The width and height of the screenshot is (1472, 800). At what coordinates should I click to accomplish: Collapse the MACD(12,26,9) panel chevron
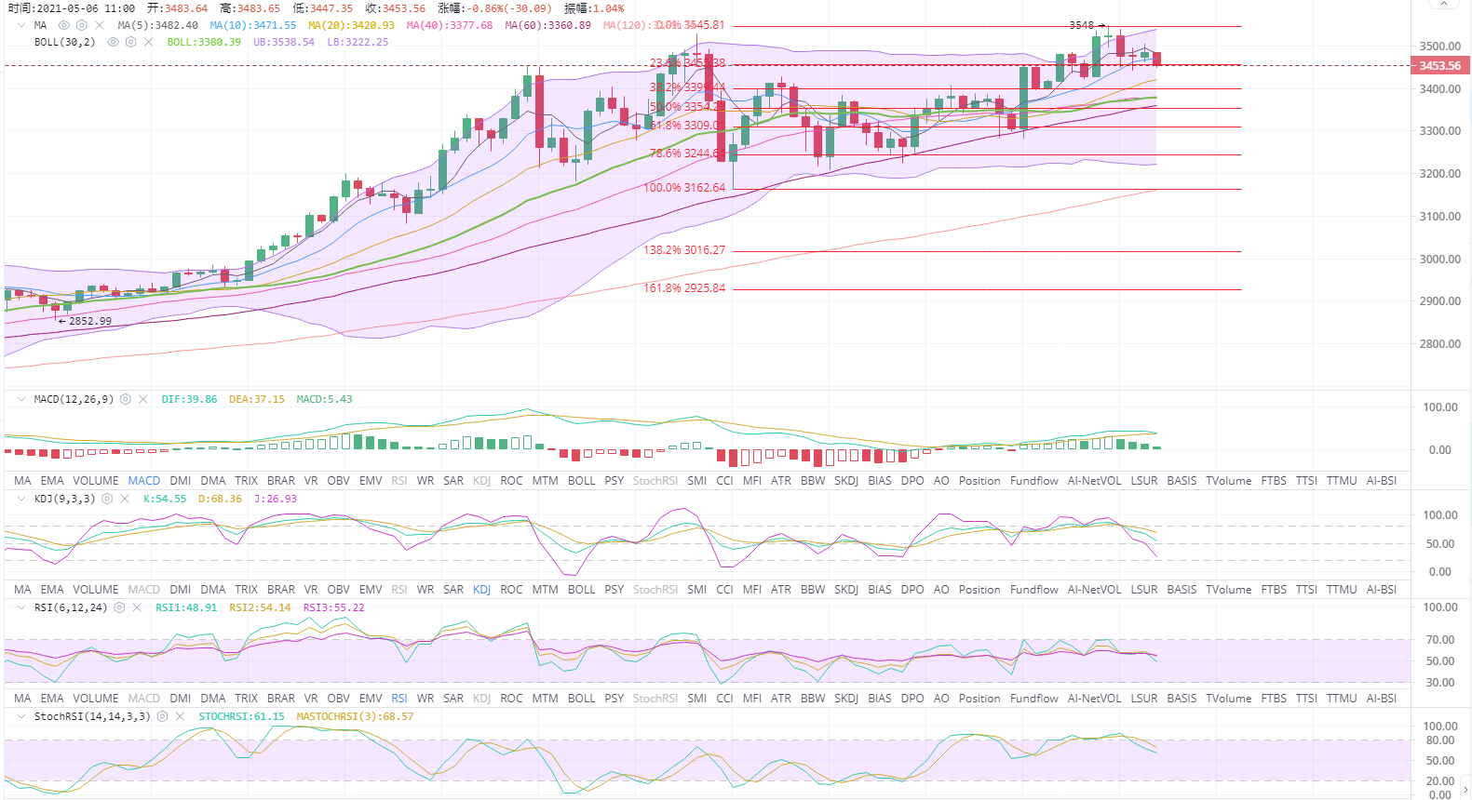point(21,399)
